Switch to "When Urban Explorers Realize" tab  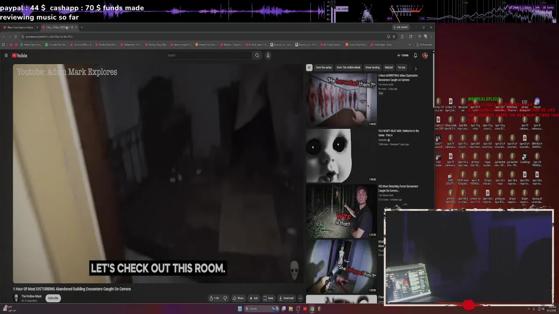pos(20,27)
